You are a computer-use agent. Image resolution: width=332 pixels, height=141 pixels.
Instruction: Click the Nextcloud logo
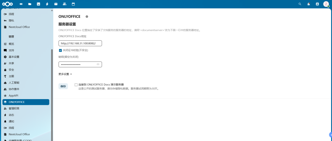tap(7, 4)
